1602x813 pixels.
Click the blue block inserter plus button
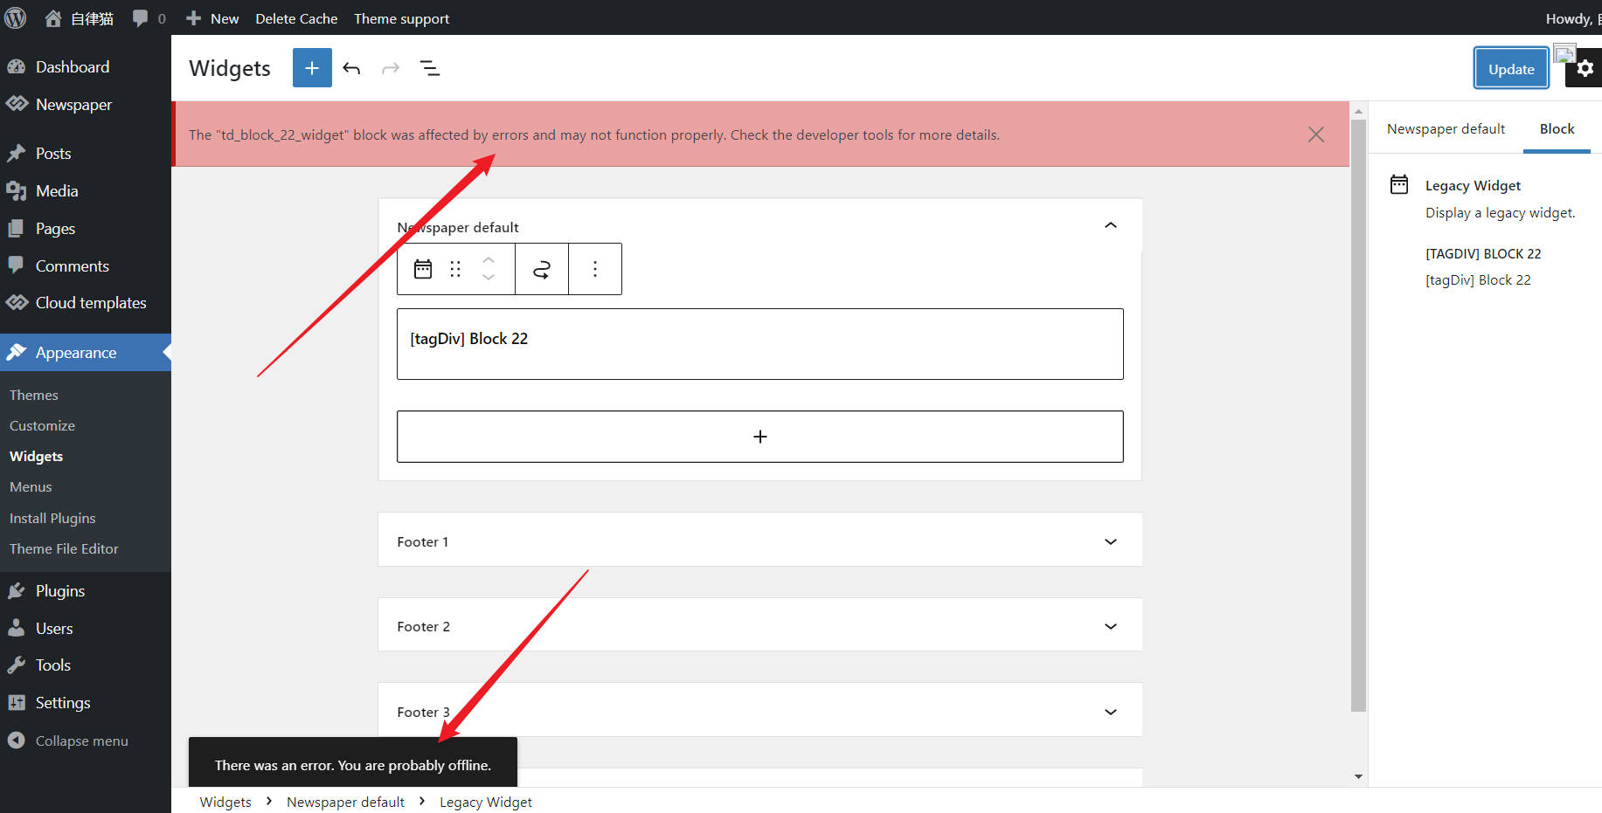(312, 68)
